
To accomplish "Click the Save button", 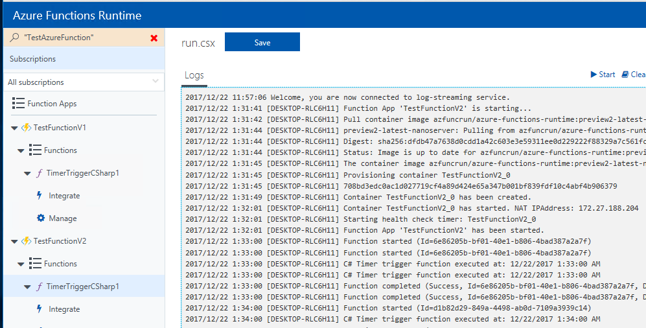I will [262, 42].
